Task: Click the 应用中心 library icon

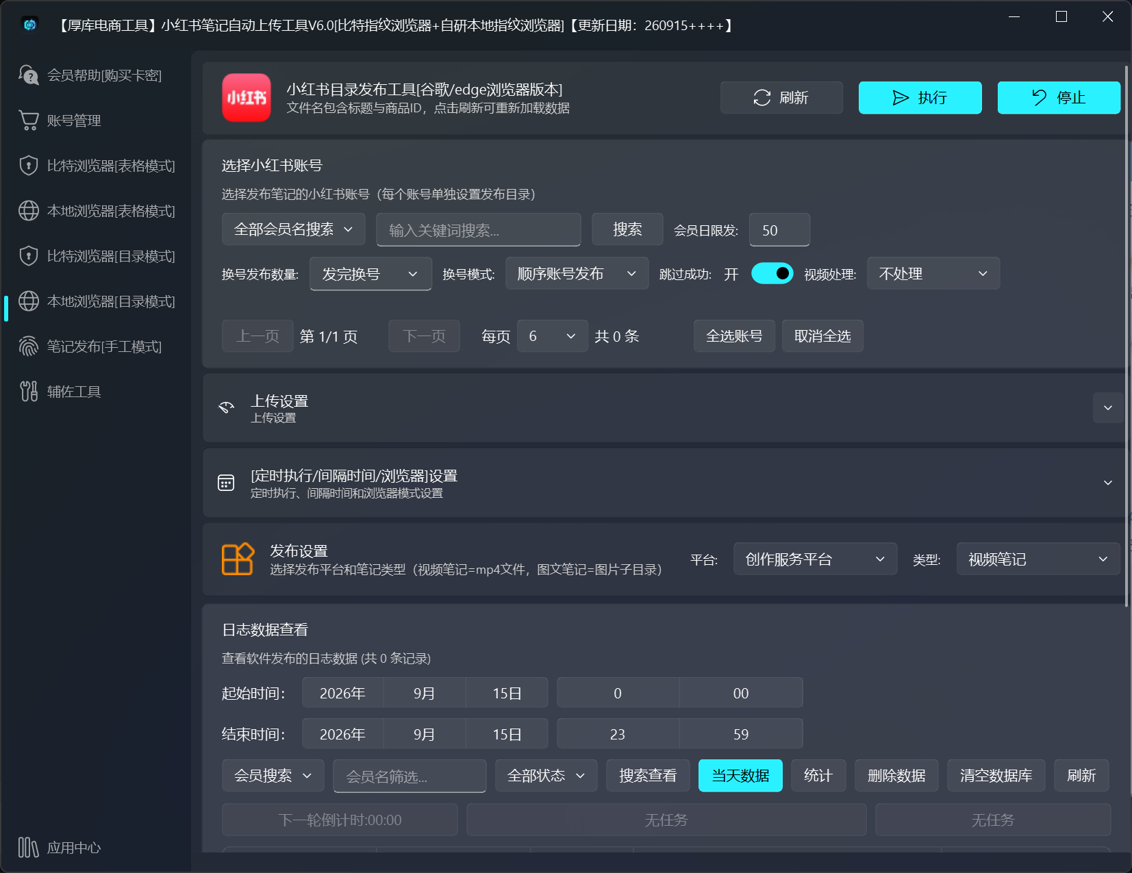Action: pyautogui.click(x=29, y=848)
